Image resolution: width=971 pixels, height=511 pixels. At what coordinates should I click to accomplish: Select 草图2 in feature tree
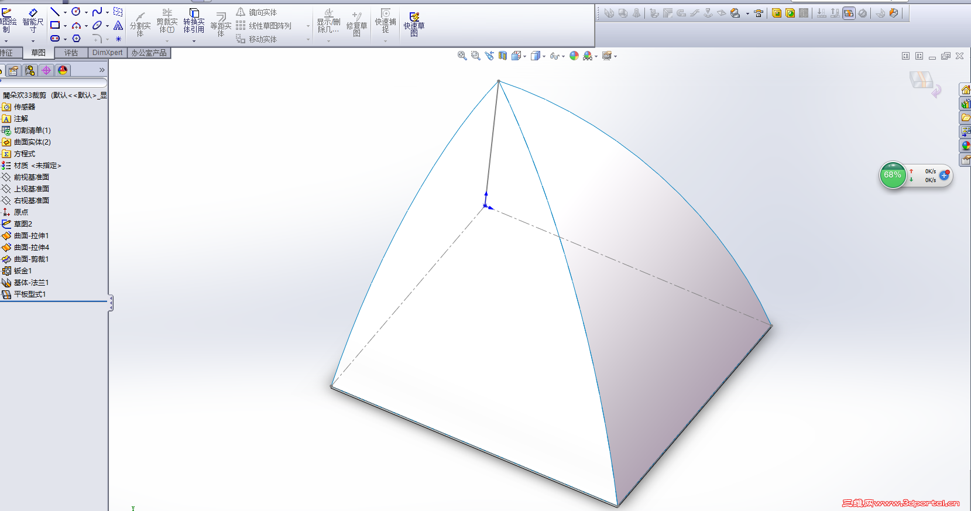pyautogui.click(x=23, y=224)
